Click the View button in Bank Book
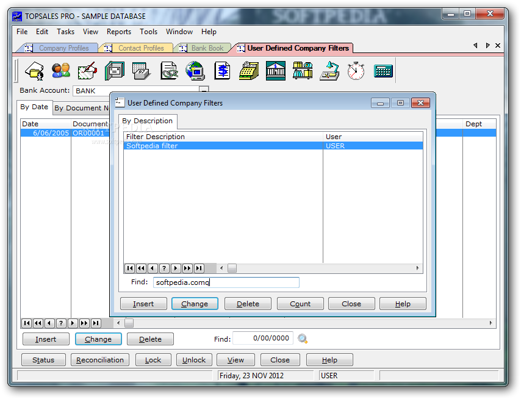 click(x=235, y=360)
